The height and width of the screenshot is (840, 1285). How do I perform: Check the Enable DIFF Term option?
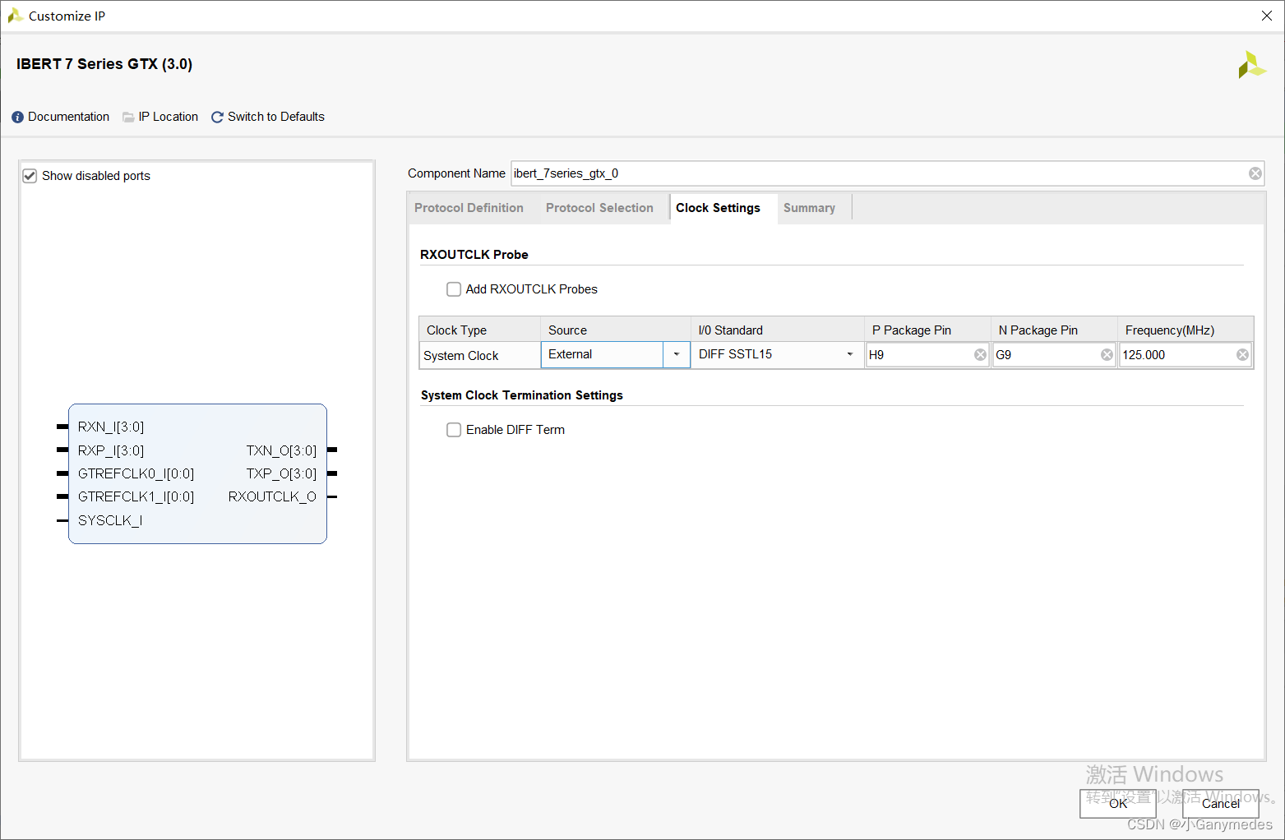pyautogui.click(x=454, y=430)
